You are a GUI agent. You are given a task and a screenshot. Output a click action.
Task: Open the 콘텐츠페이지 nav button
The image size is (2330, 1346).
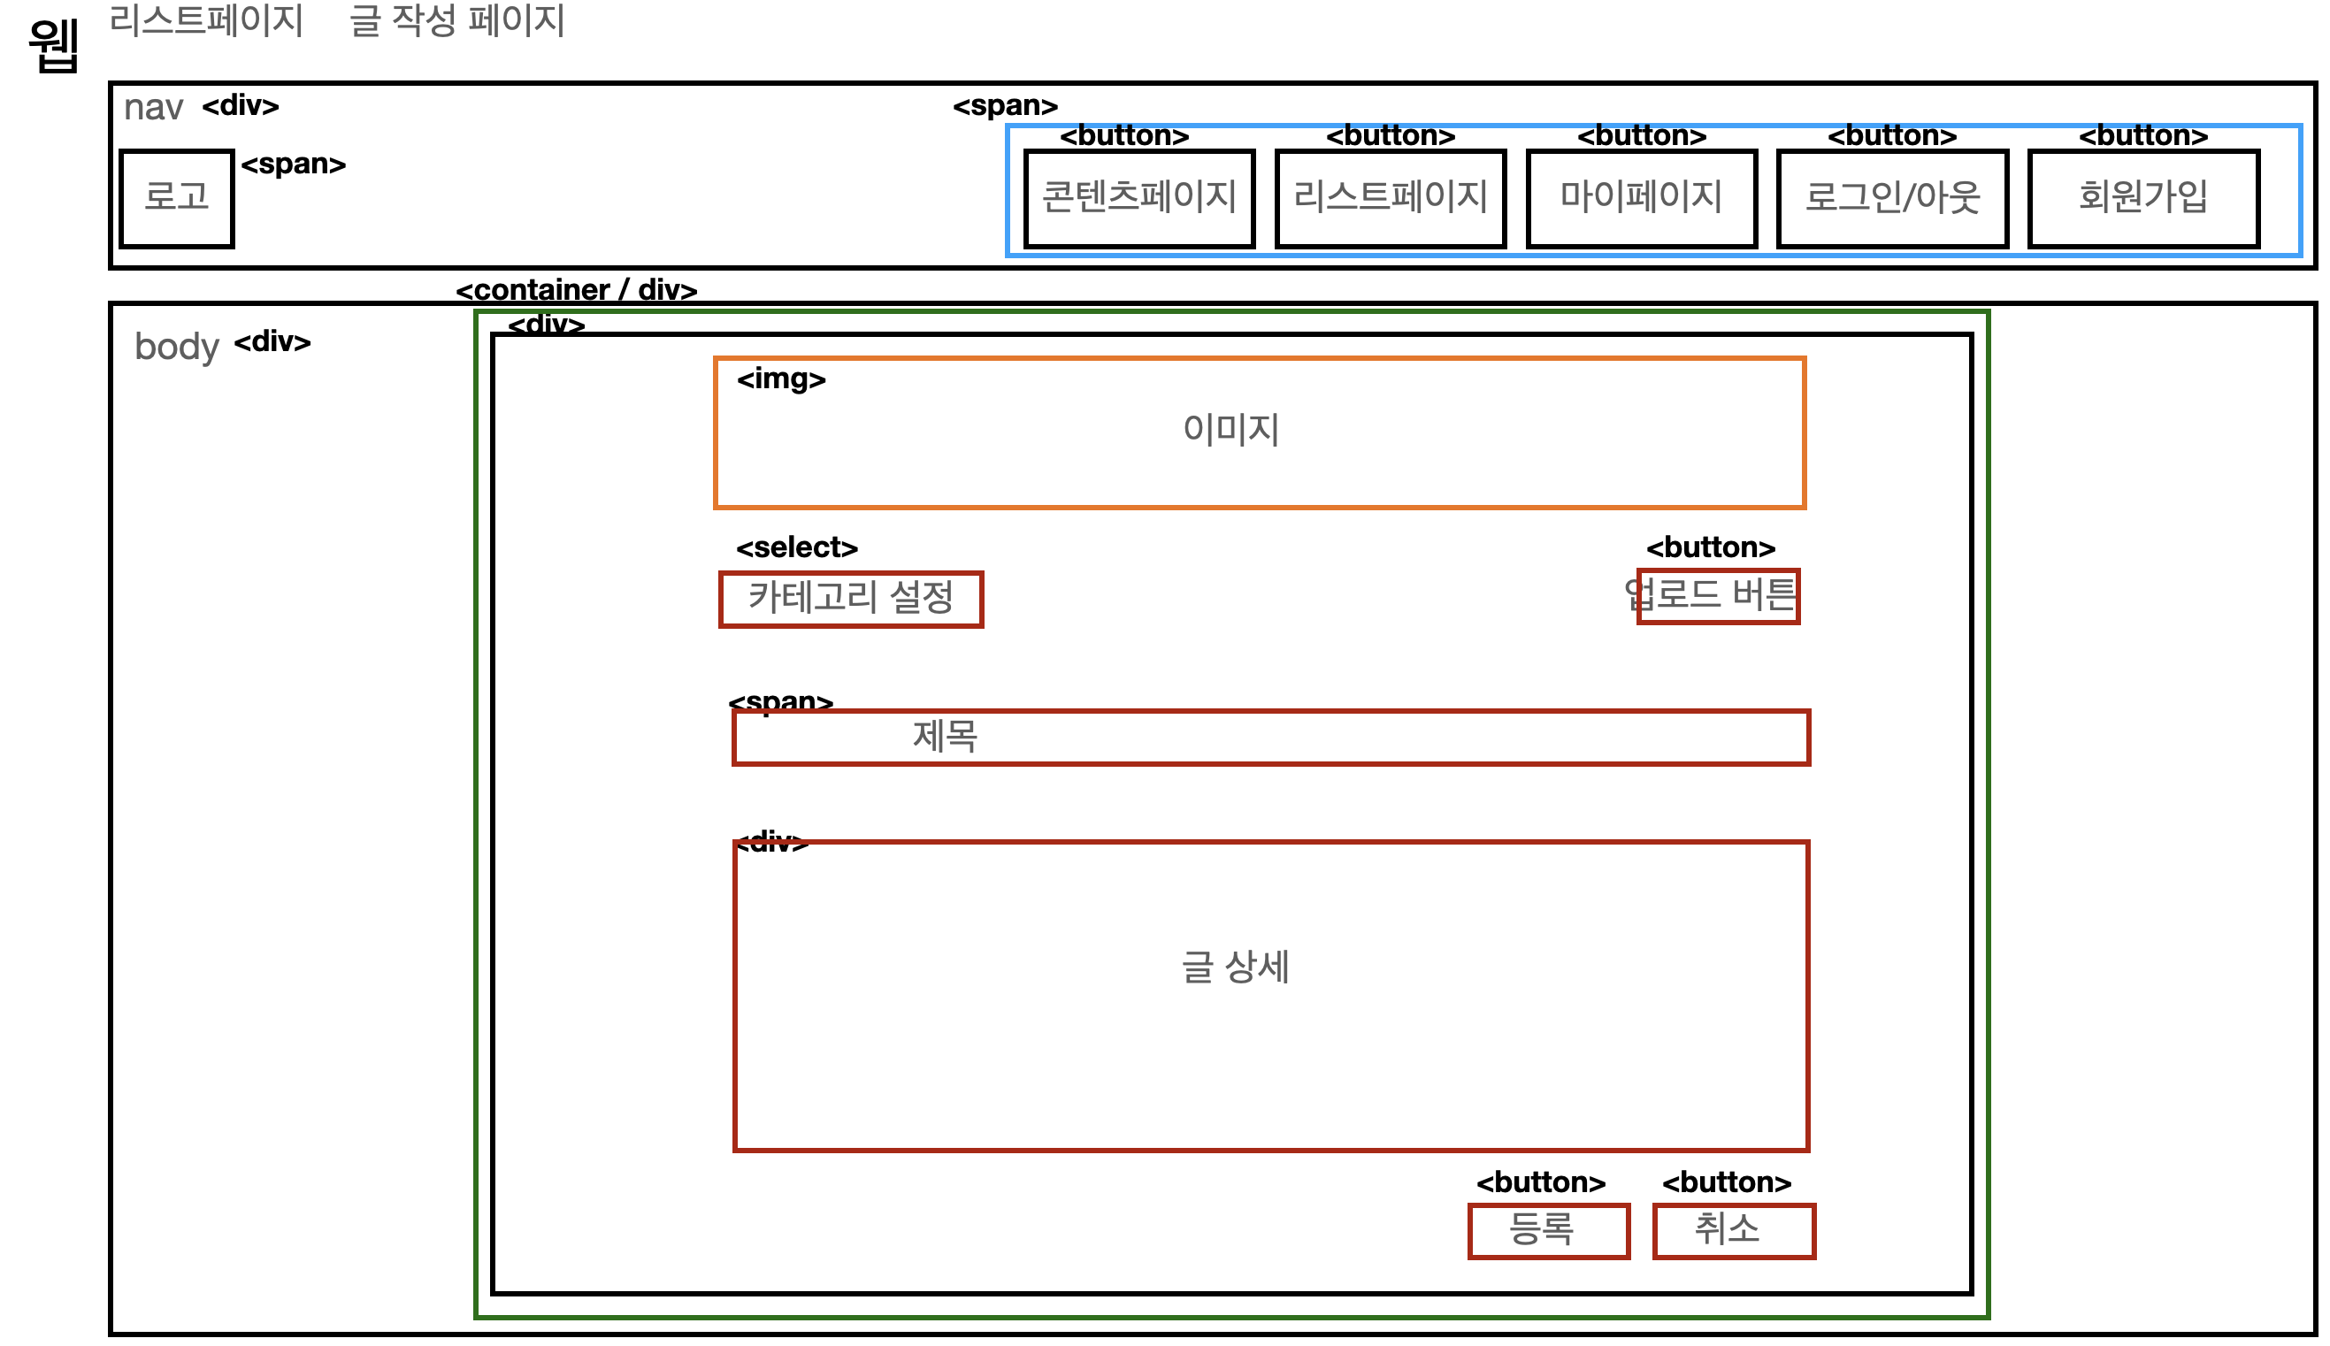1140,199
